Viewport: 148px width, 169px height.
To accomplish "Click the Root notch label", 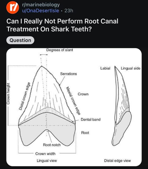I will pos(52,145).
